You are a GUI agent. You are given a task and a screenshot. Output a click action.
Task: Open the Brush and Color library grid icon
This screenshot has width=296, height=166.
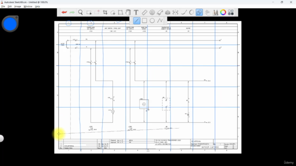pos(231,12)
